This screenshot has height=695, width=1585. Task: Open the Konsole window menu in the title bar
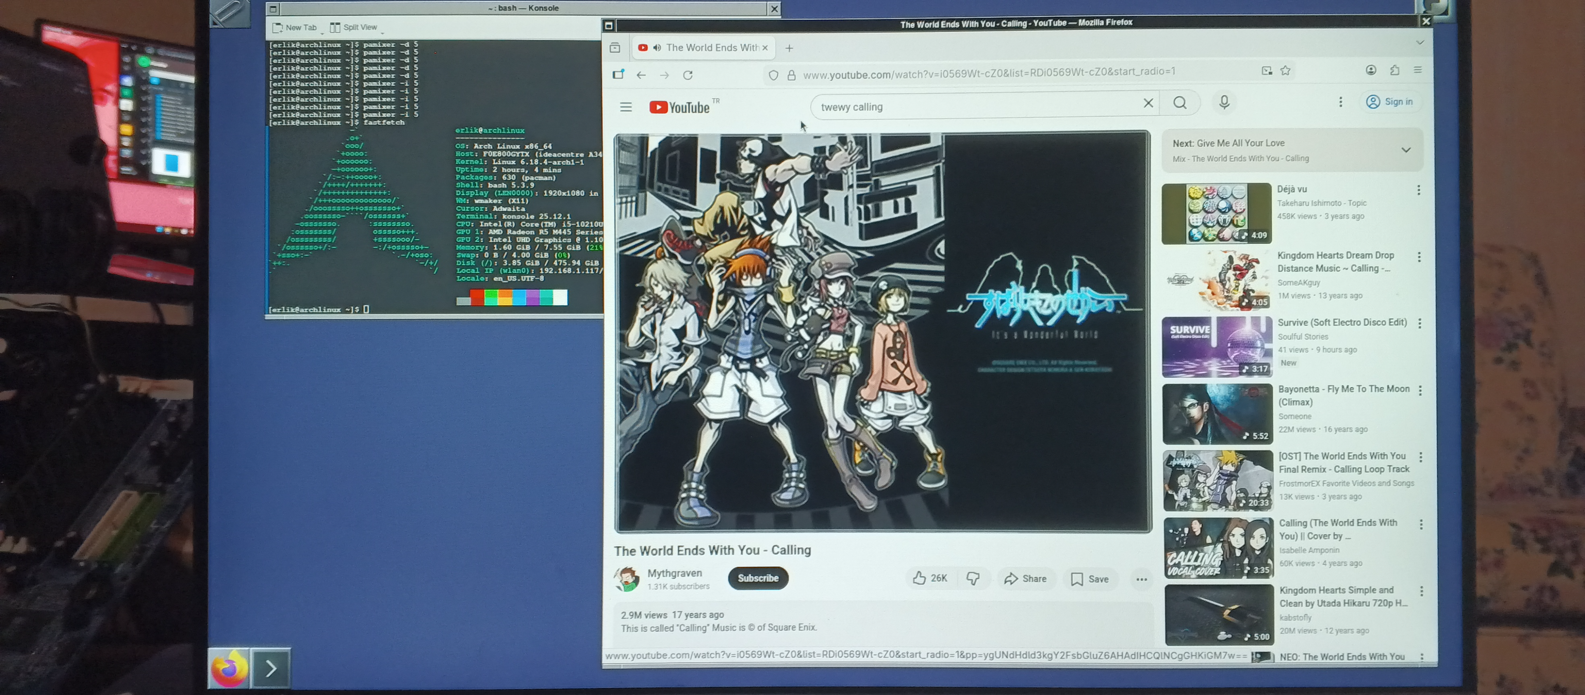point(272,9)
